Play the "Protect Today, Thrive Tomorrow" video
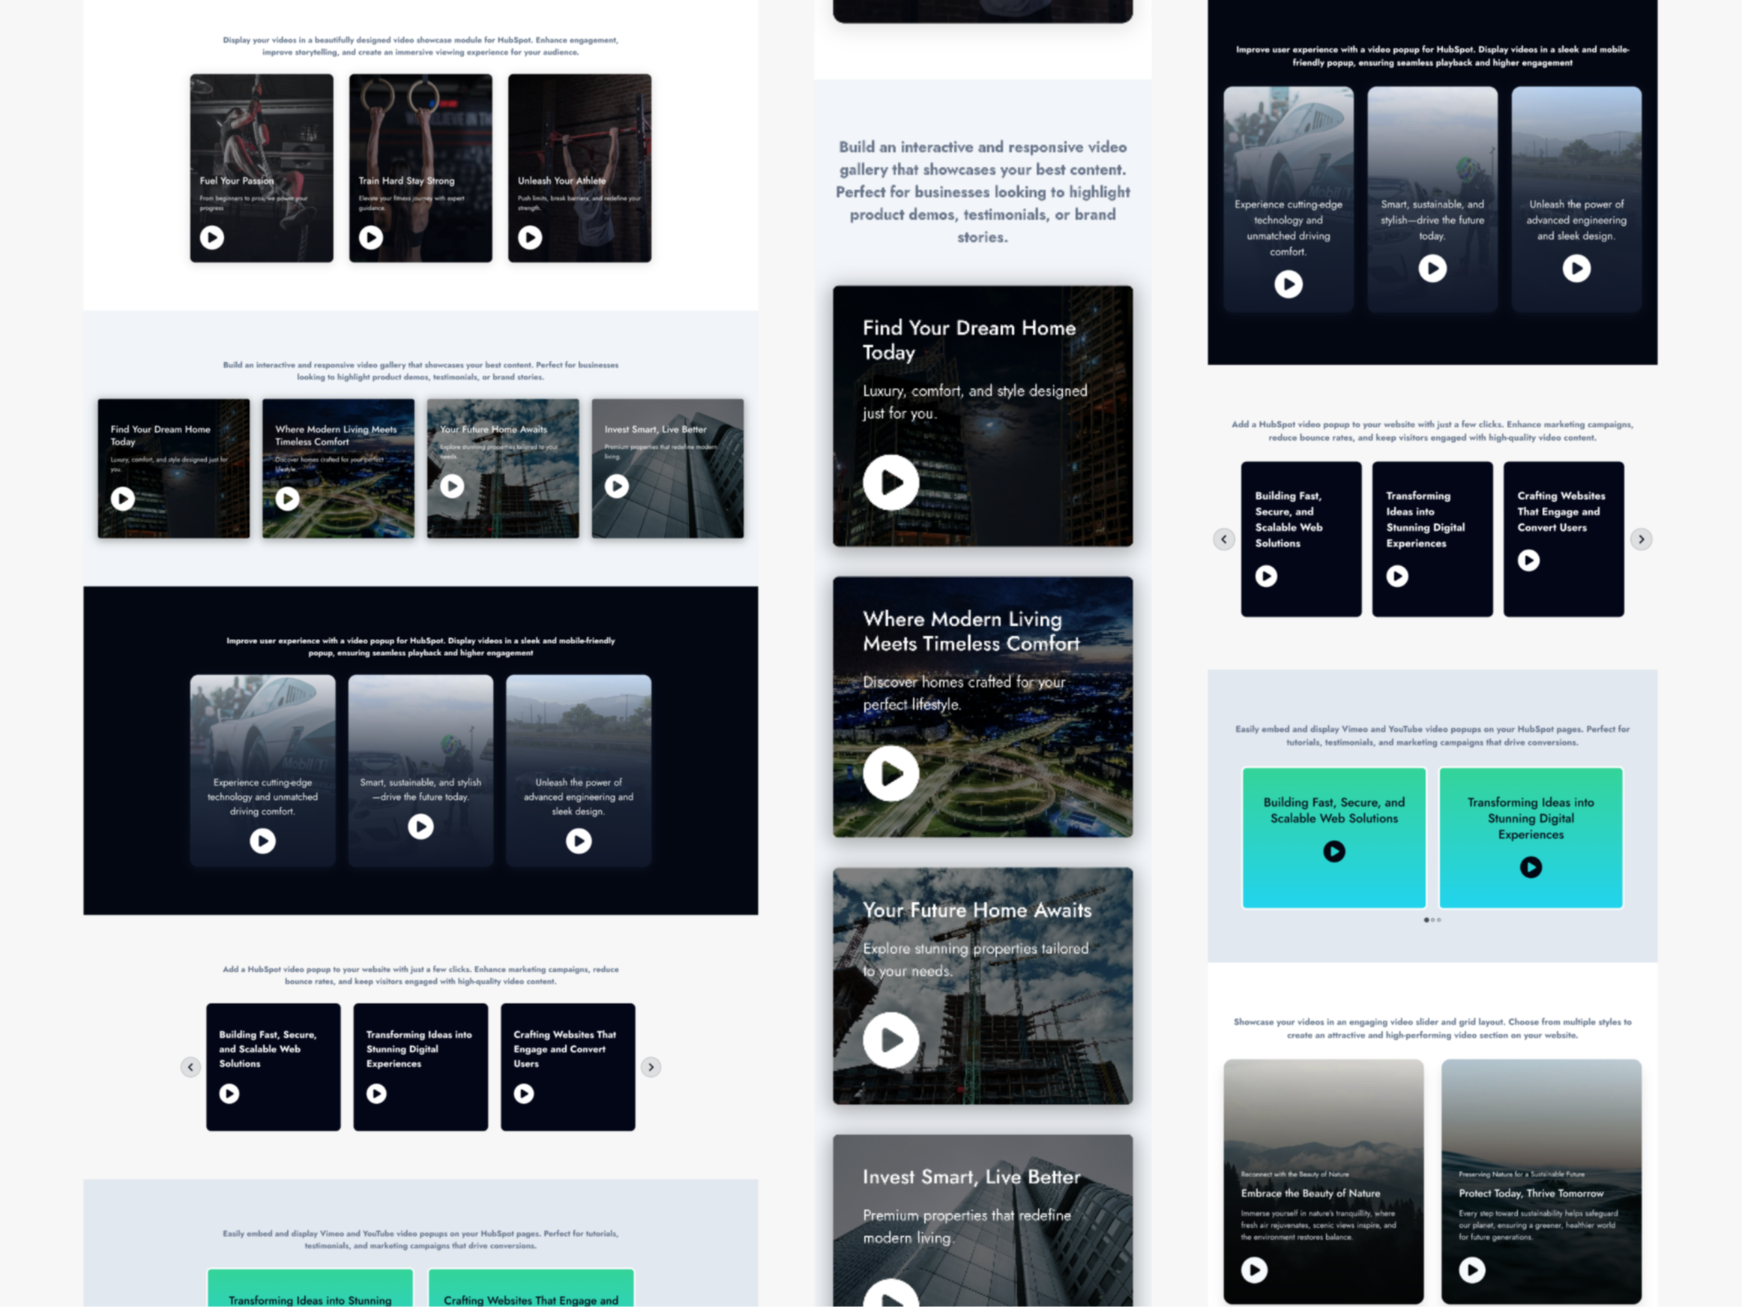This screenshot has width=1742, height=1307. point(1473,1270)
